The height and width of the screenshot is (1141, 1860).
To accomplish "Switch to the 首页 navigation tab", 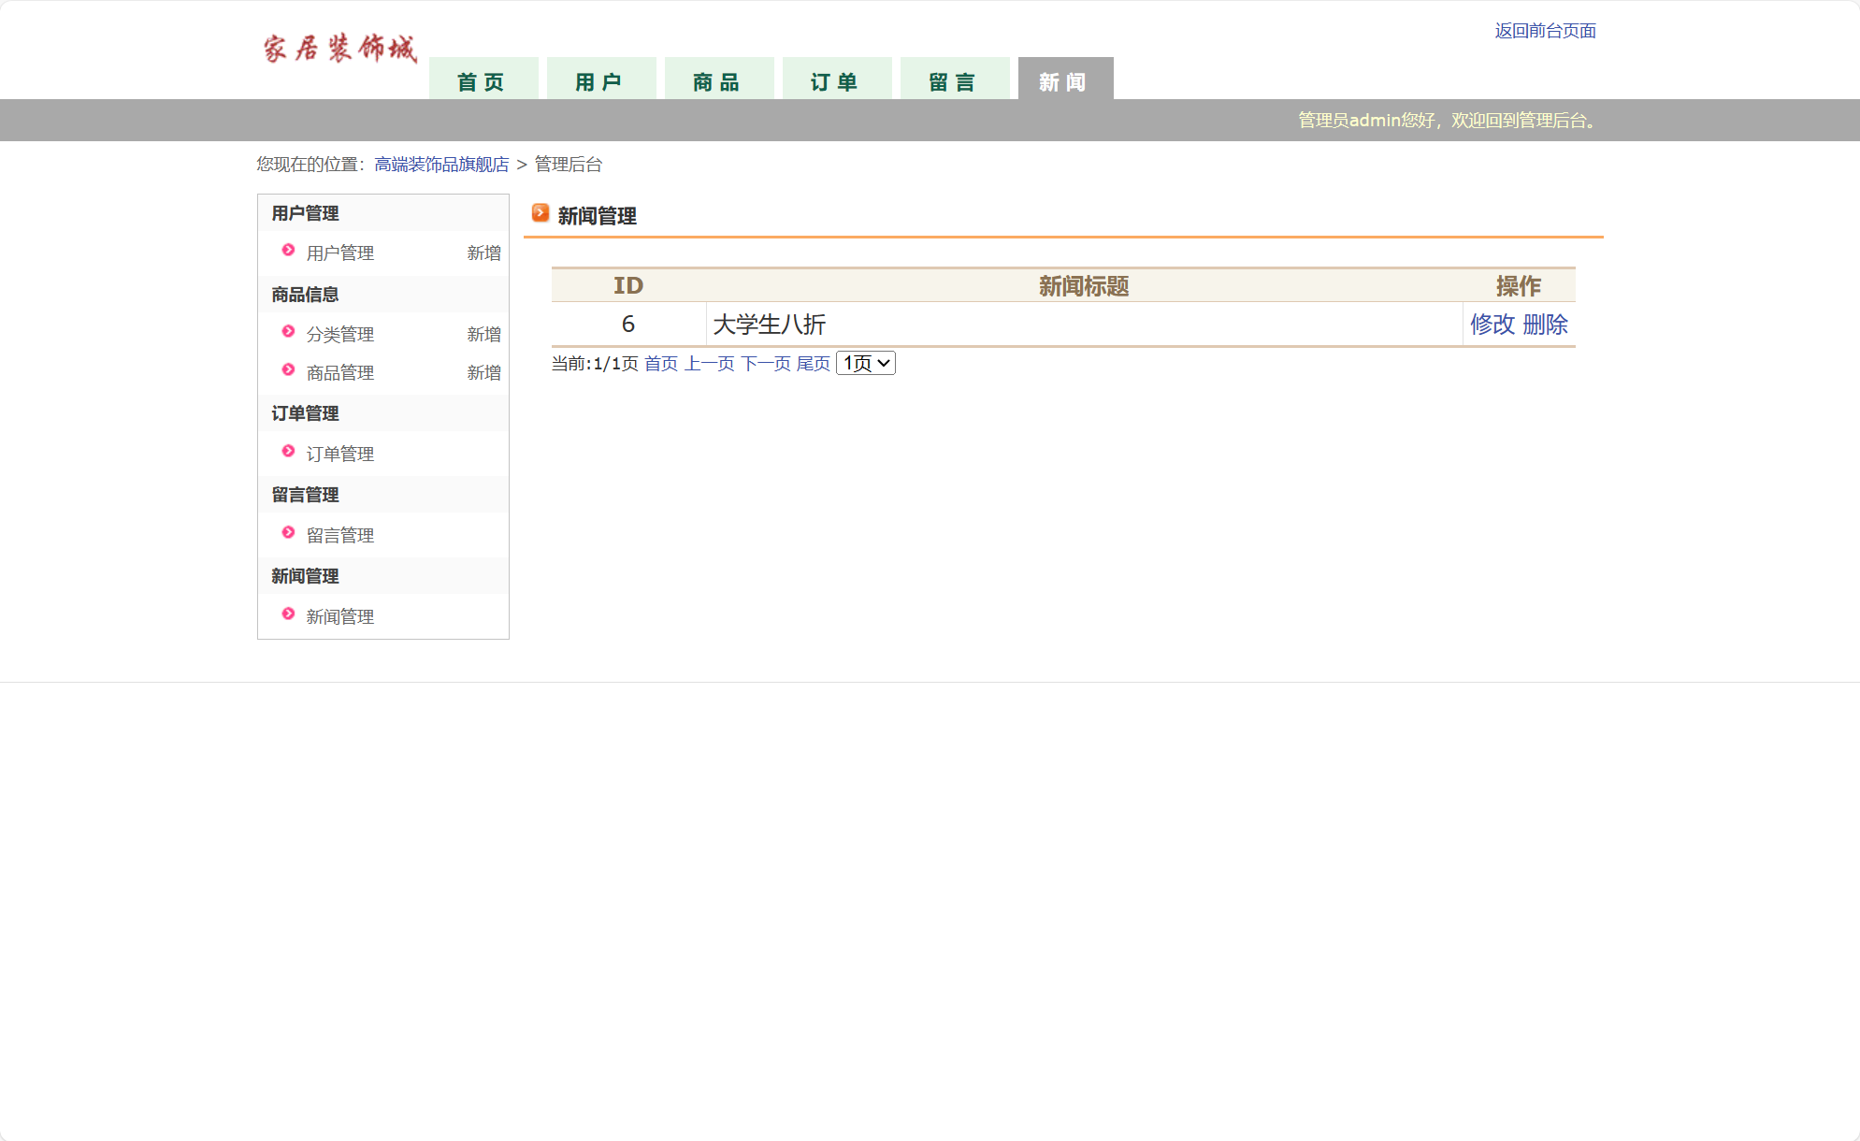I will [483, 81].
